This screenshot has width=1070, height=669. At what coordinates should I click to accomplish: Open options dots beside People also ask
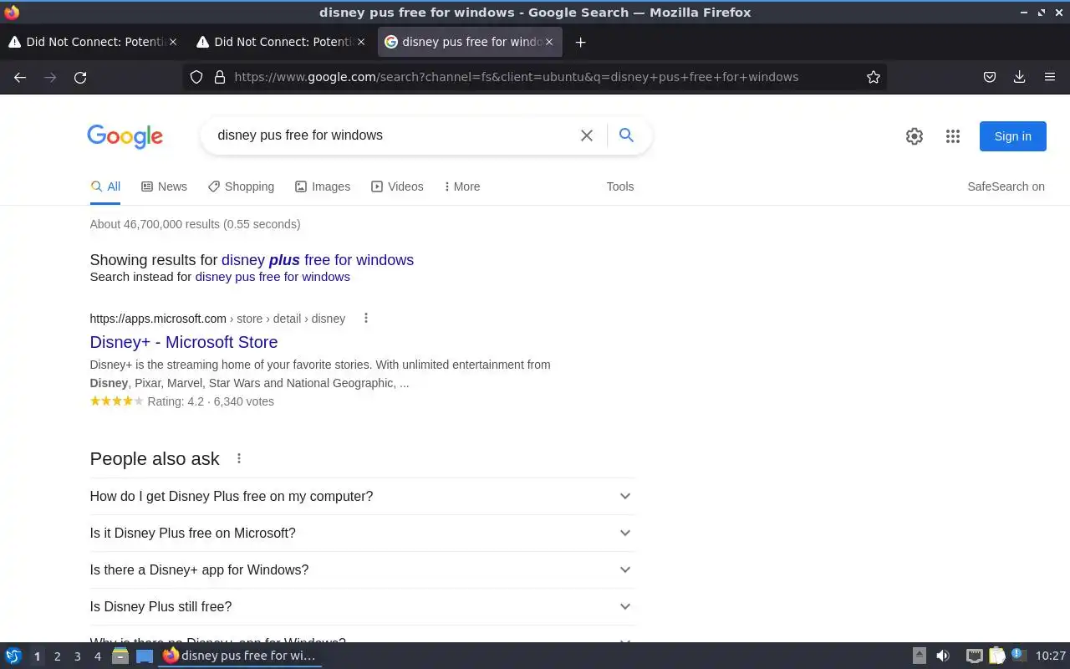(239, 458)
